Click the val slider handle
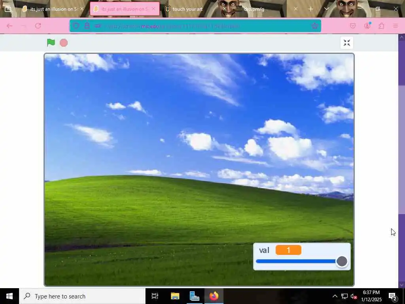405x304 pixels. click(x=342, y=261)
